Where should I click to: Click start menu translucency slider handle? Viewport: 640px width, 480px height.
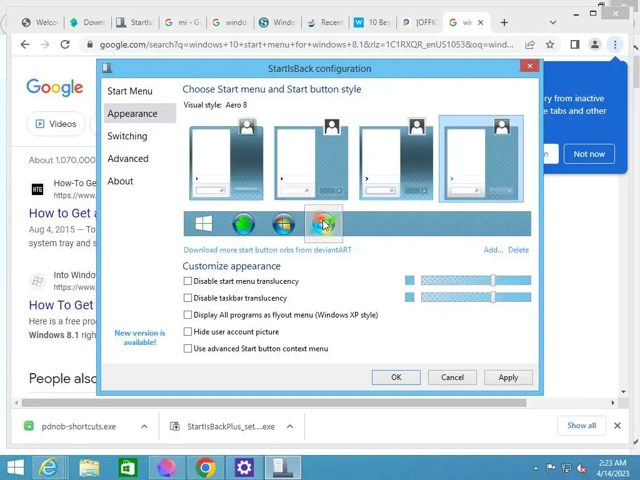(493, 281)
